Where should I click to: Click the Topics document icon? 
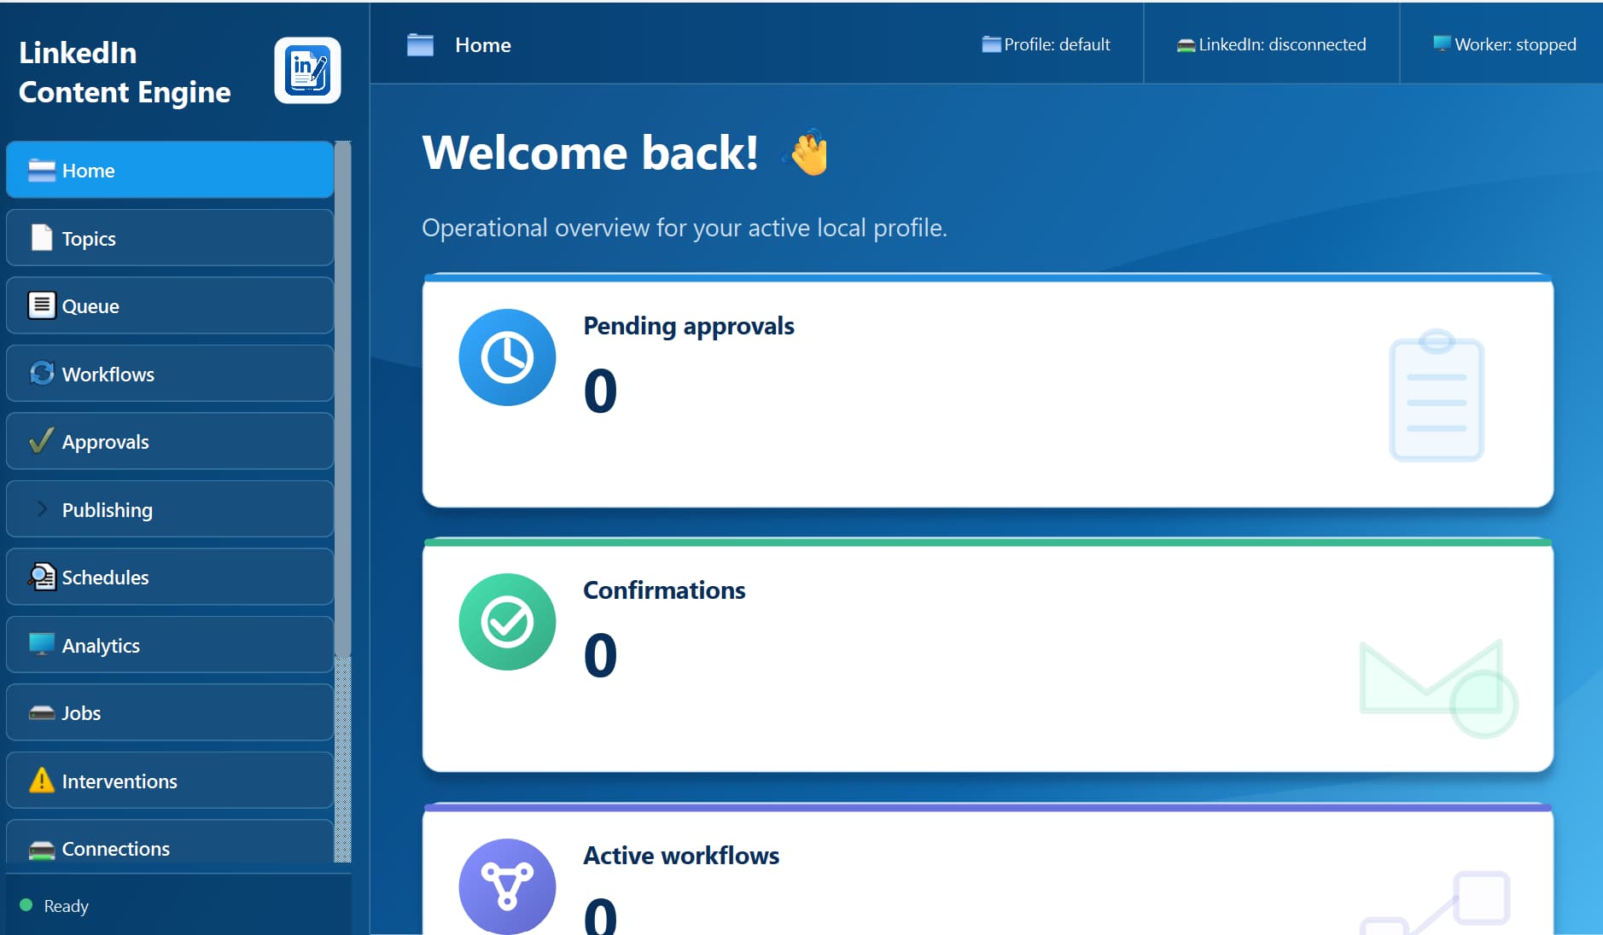point(41,238)
